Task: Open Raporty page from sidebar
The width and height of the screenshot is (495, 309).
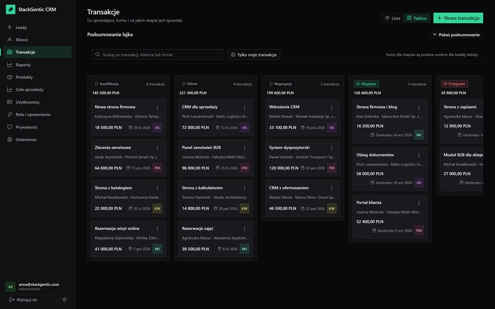Action: pos(38,65)
